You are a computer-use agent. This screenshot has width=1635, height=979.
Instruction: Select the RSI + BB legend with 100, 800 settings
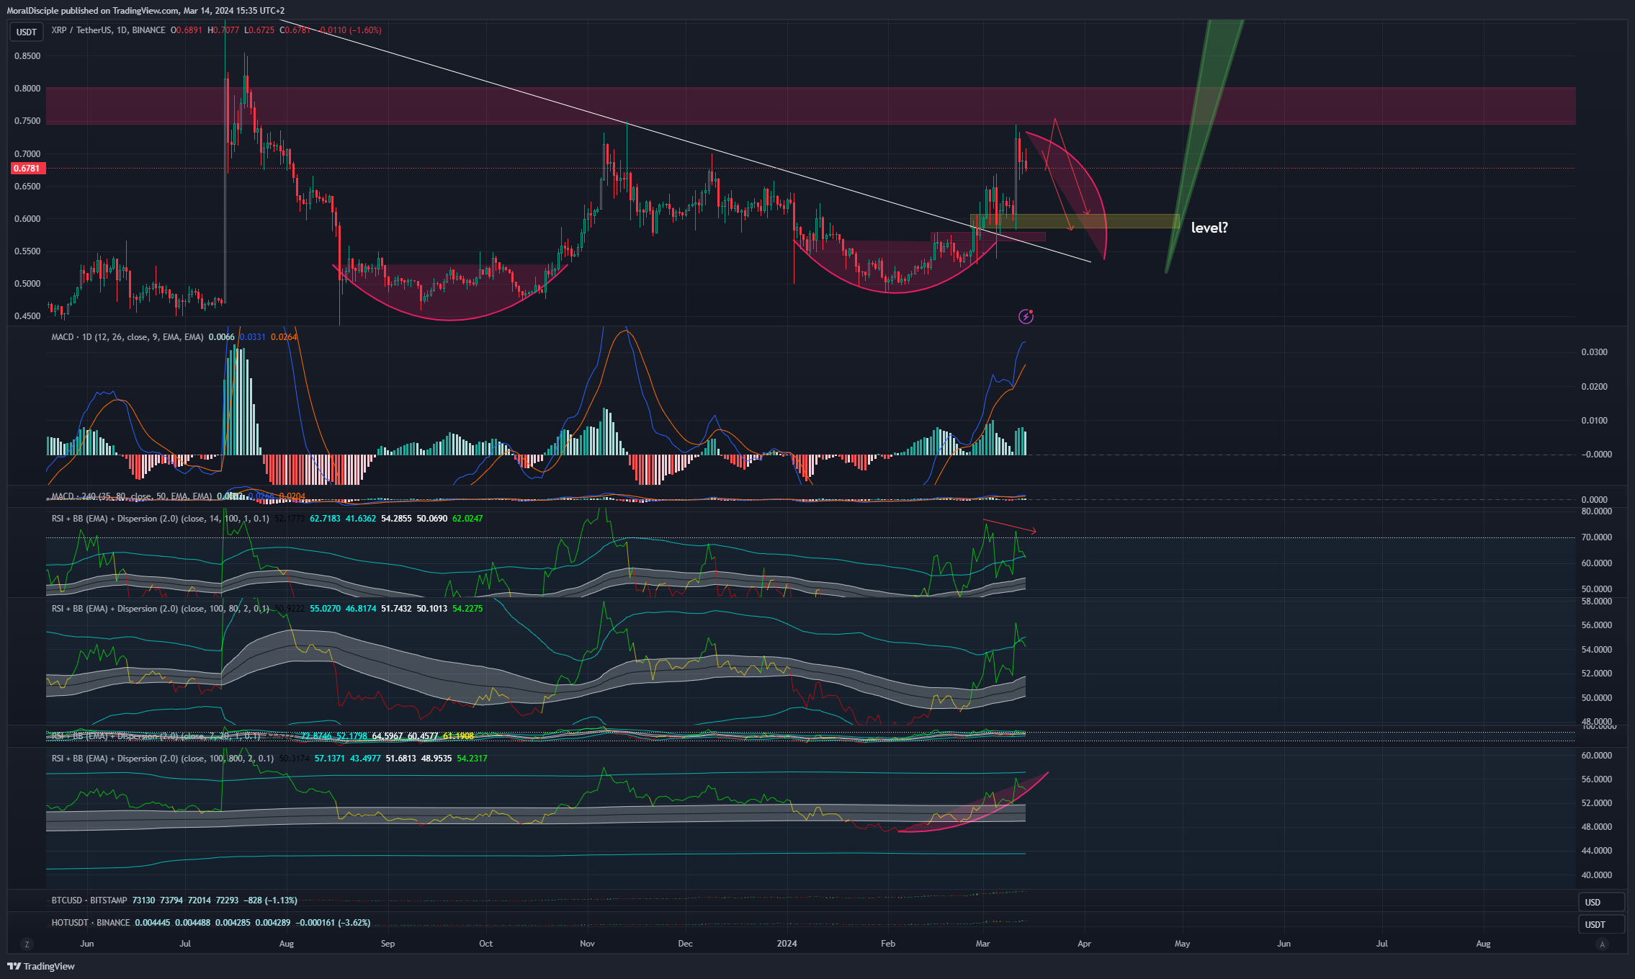[x=163, y=759]
